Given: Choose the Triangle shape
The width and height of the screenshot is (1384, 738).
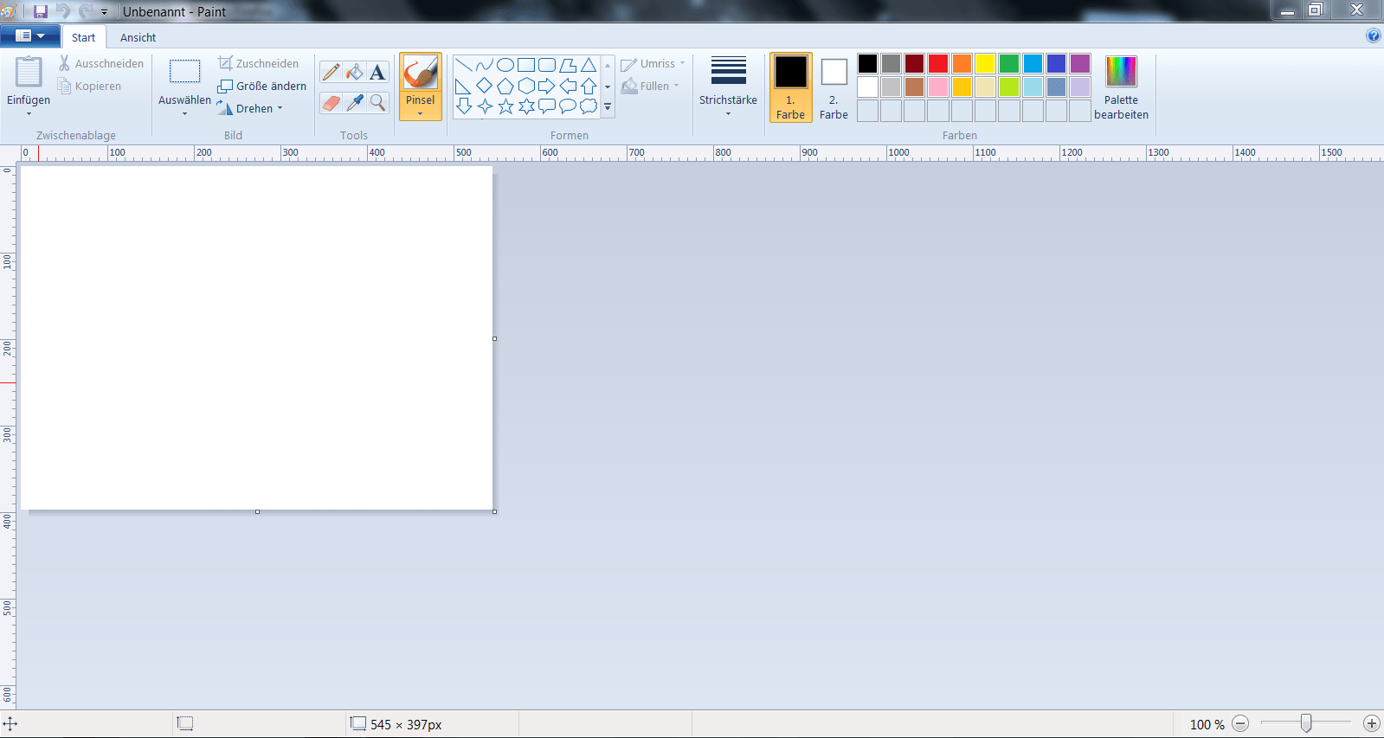Looking at the screenshot, I should tap(589, 65).
